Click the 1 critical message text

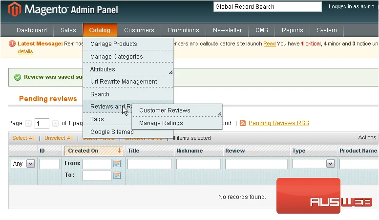pyautogui.click(x=311, y=44)
